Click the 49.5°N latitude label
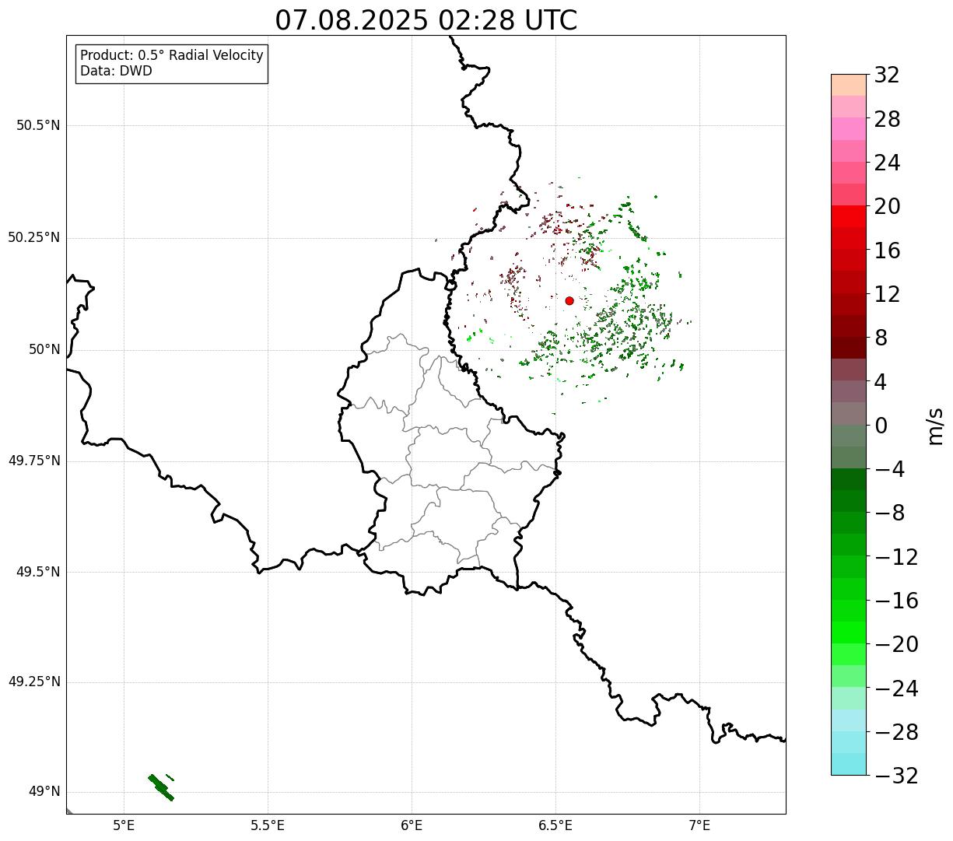Image resolution: width=953 pixels, height=841 pixels. pos(38,572)
